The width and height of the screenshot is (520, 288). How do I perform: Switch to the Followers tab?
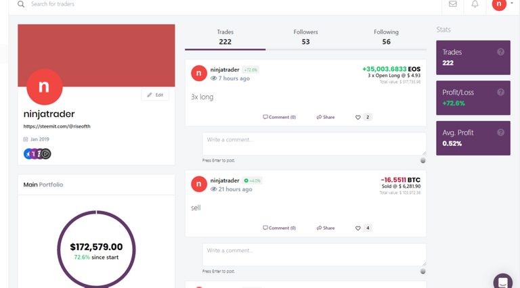coord(305,37)
